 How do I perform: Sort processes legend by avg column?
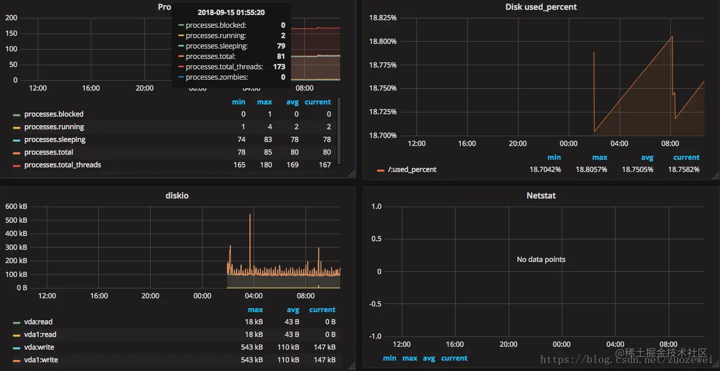[293, 102]
